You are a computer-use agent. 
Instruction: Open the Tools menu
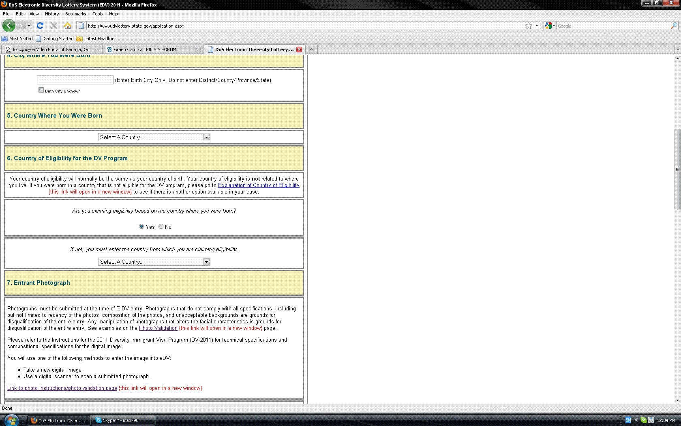pyautogui.click(x=97, y=14)
